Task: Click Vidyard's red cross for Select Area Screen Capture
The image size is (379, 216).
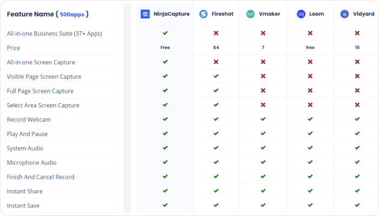Action: coord(357,105)
